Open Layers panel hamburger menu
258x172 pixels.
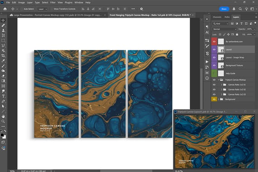tap(256, 17)
